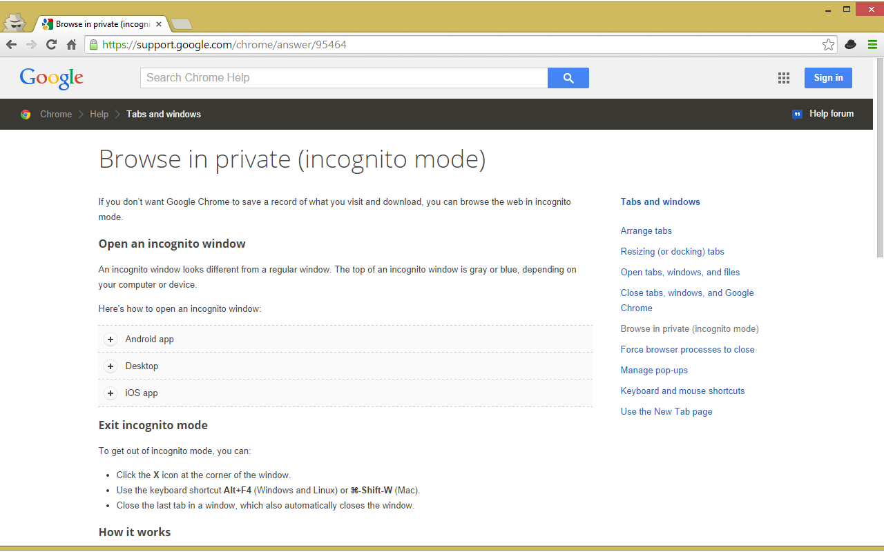
Task: Click the plus icon beside iOS app
Action: tap(110, 393)
